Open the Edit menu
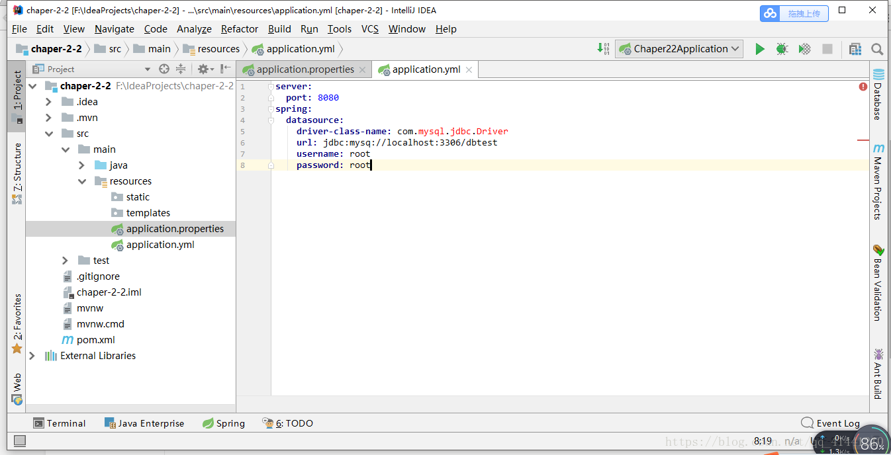Image resolution: width=891 pixels, height=455 pixels. coord(45,29)
